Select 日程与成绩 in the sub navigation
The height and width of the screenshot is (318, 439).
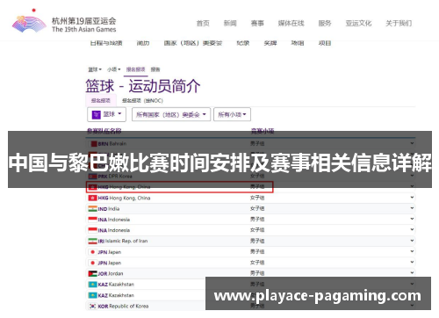click(106, 43)
